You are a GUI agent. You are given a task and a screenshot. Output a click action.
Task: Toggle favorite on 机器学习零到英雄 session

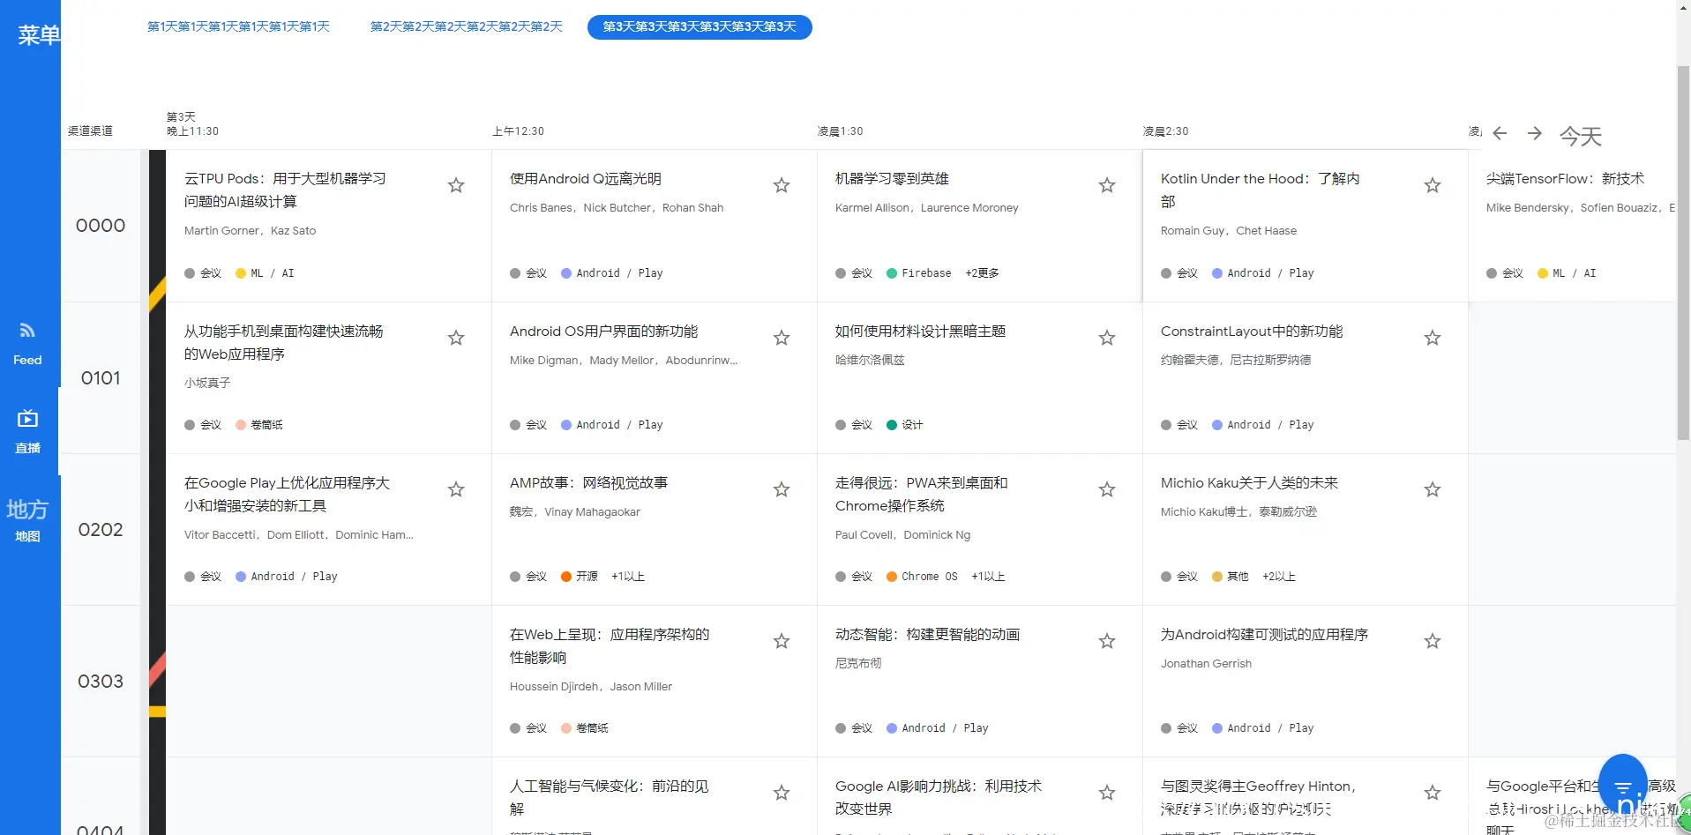(1106, 185)
